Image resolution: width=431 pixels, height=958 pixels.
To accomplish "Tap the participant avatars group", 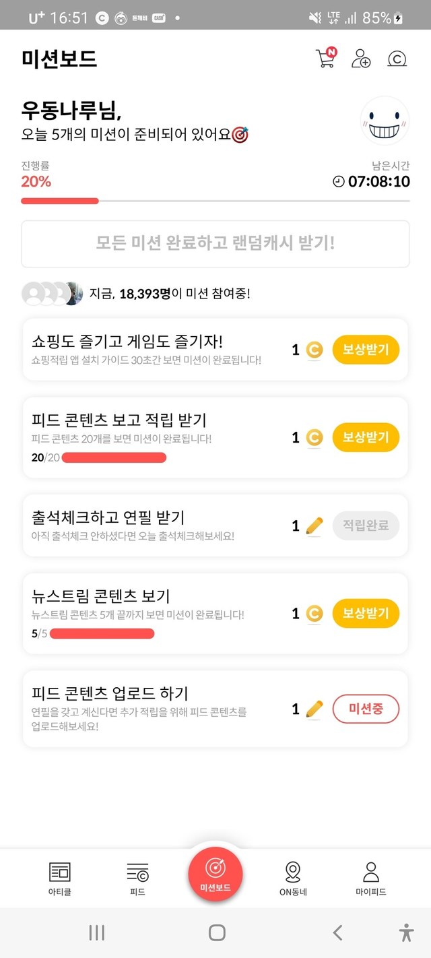I will coord(53,294).
